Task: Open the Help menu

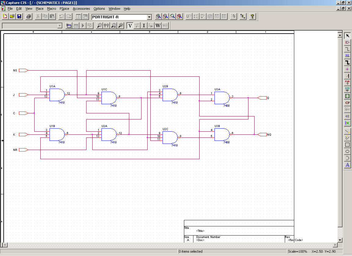Action: 127,9
